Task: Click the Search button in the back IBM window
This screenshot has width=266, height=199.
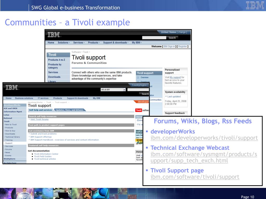Action: (x=172, y=38)
